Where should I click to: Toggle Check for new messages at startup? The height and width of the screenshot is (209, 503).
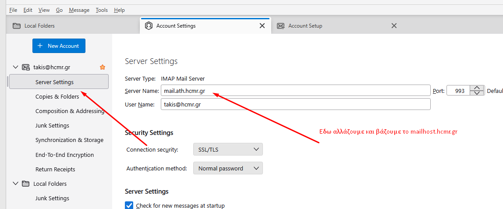[129, 205]
